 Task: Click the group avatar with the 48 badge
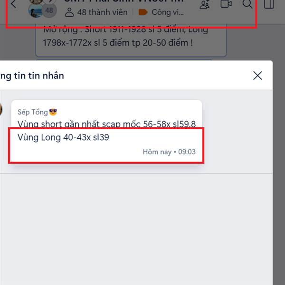(43, 8)
